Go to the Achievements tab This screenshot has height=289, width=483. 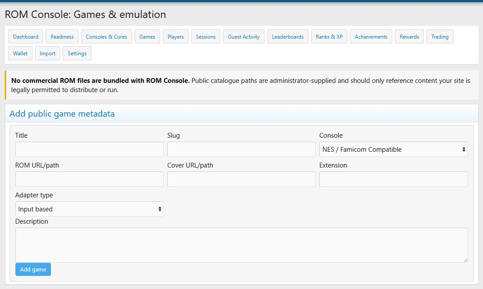(x=371, y=37)
